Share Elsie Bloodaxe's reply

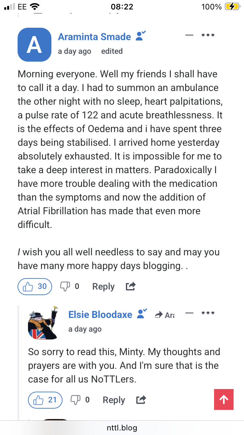pos(141,400)
